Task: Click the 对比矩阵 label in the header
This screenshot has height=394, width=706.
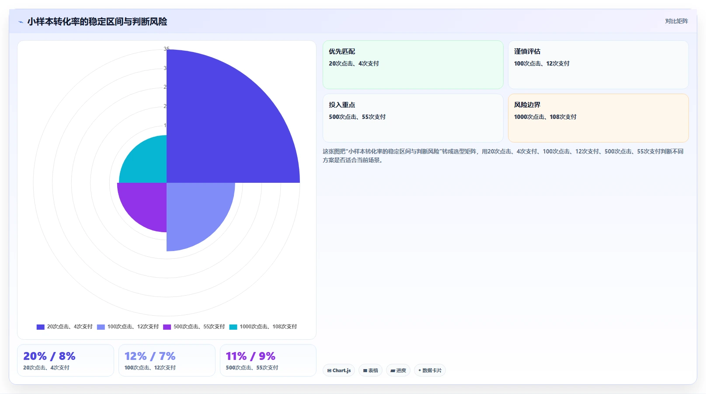Action: coord(676,21)
